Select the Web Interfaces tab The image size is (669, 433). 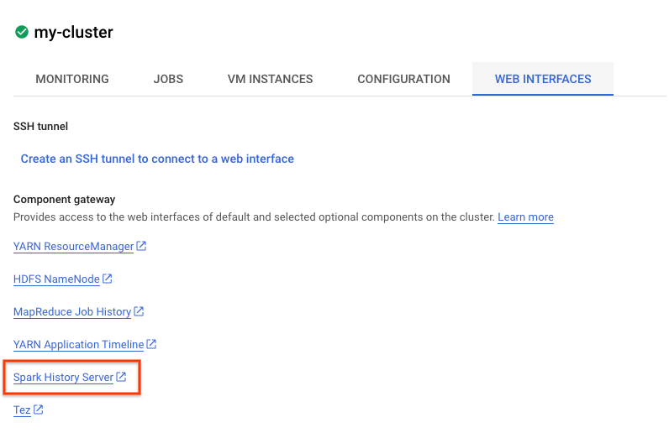(x=542, y=79)
